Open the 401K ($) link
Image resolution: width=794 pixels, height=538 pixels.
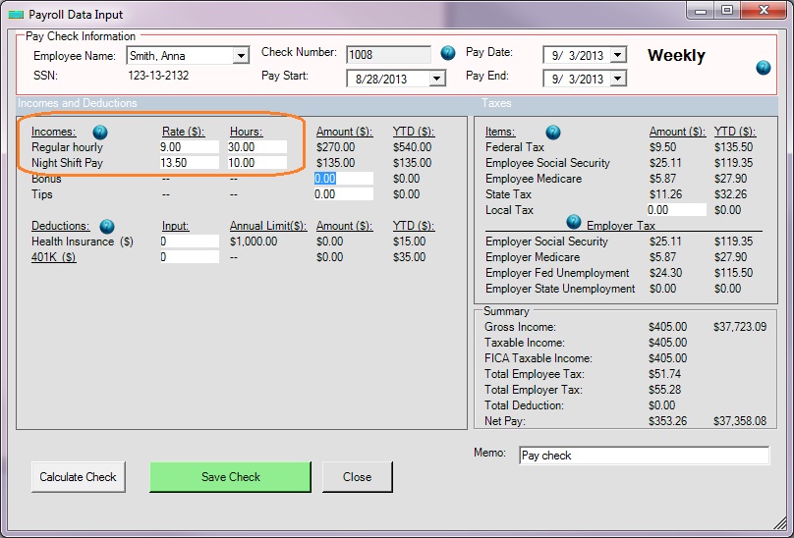pyautogui.click(x=54, y=257)
